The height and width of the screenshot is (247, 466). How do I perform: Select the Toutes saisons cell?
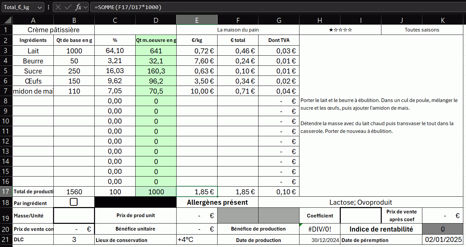pos(422,30)
